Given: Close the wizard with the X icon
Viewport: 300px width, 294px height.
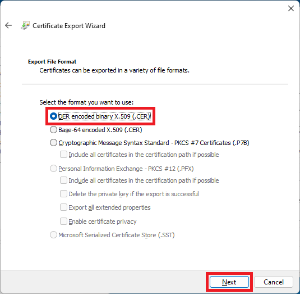Looking at the screenshot, I should tap(291, 8).
